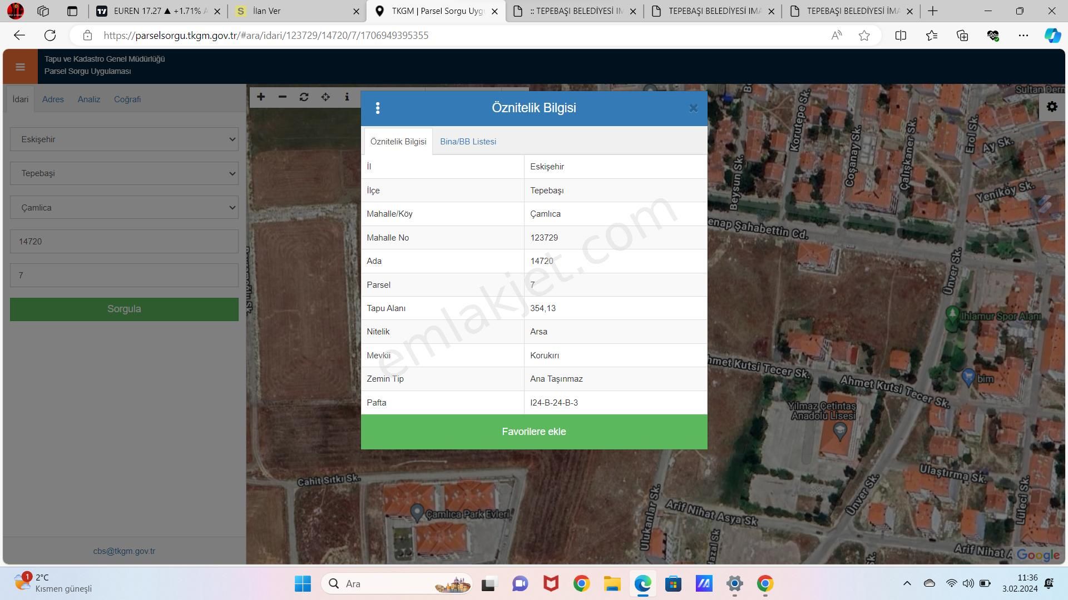The image size is (1068, 600).
Task: Reload the browser page
Action: (x=50, y=36)
